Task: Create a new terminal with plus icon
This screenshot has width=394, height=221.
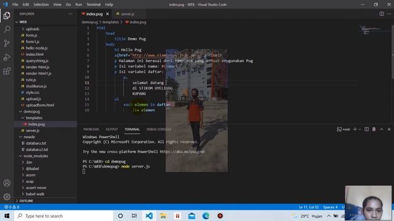Action: coord(355,129)
